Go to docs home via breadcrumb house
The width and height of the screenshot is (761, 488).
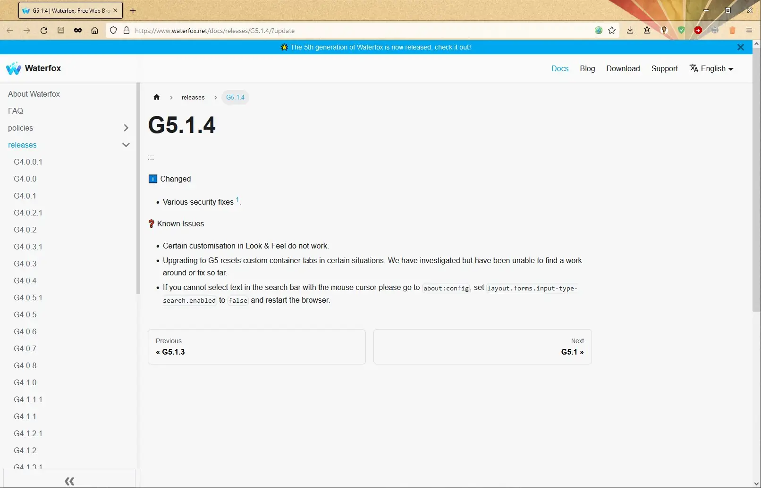[157, 97]
